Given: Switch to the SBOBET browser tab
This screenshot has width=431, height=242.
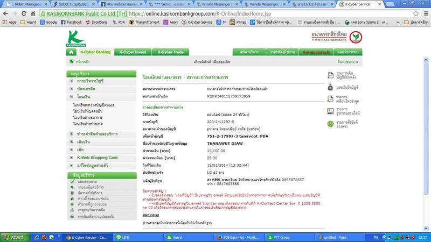Looking at the screenshot, I should pyautogui.click(x=73, y=4).
